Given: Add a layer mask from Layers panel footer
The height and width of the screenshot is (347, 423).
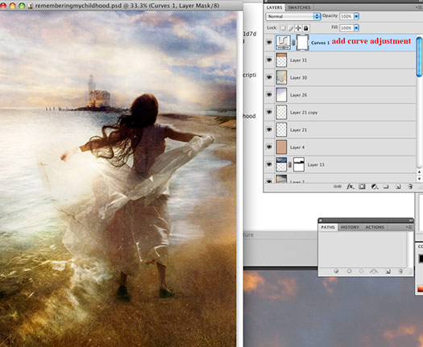Looking at the screenshot, I should pos(362,186).
